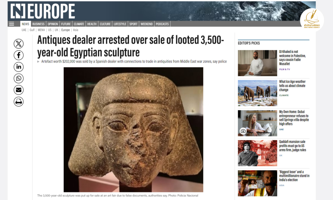
Task: Share the article via LinkedIn icon
Action: [x=19, y=67]
